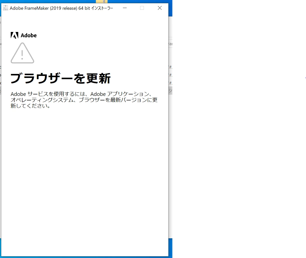Click the installer package icon in title bar

click(5, 8)
